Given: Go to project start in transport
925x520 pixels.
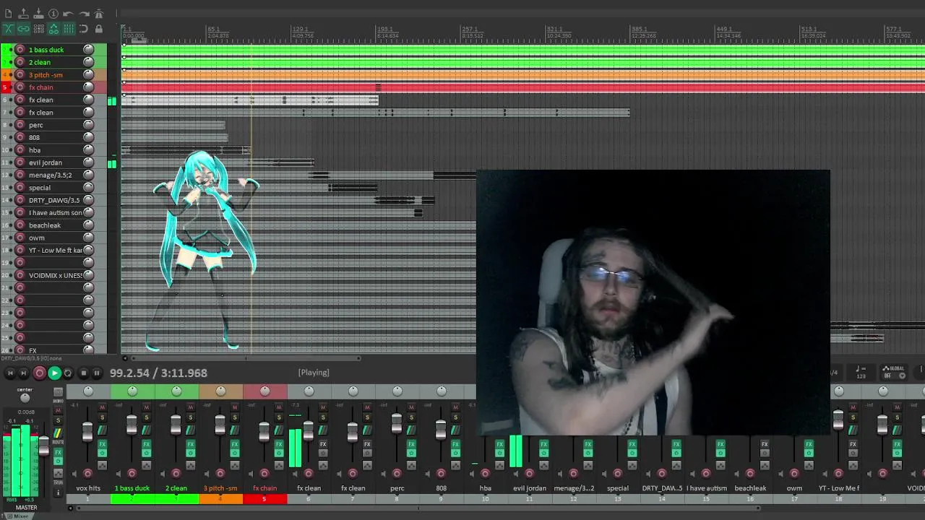Looking at the screenshot, I should point(10,373).
